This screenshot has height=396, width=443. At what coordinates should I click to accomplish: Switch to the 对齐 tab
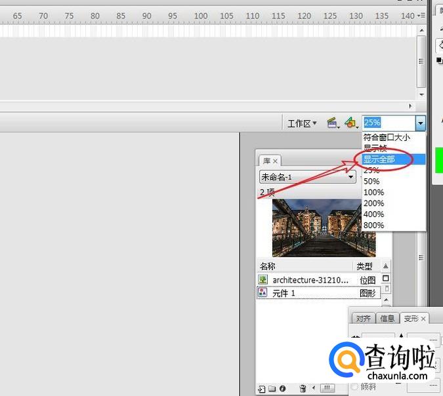tap(363, 319)
